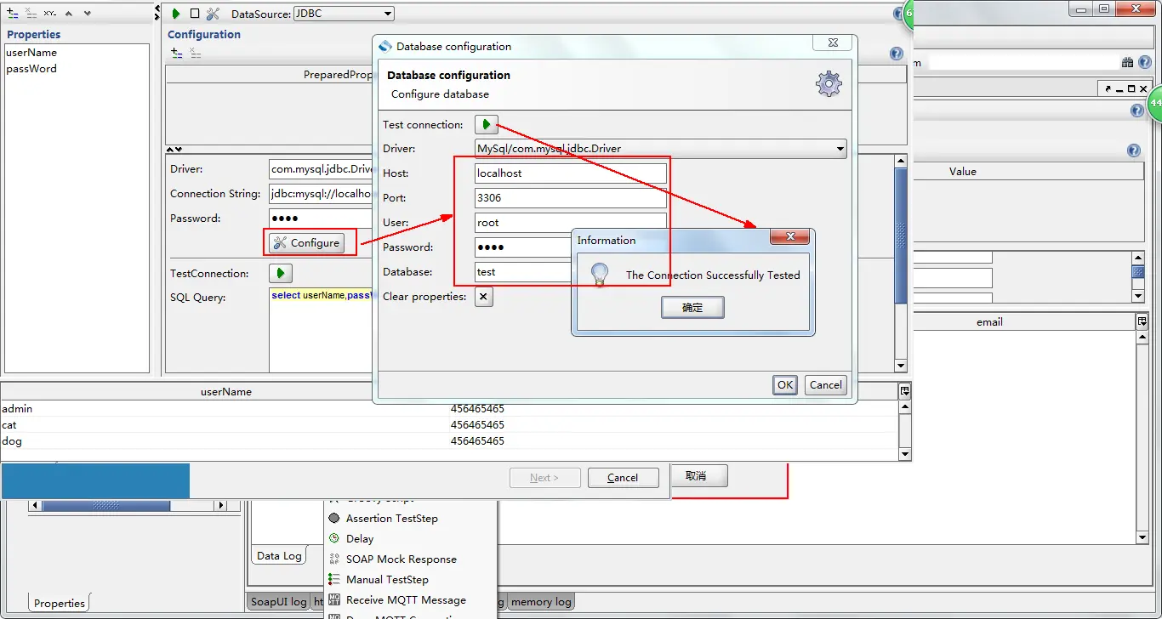Open help icon beside Configuration header
The width and height of the screenshot is (1162, 619).
click(x=897, y=54)
